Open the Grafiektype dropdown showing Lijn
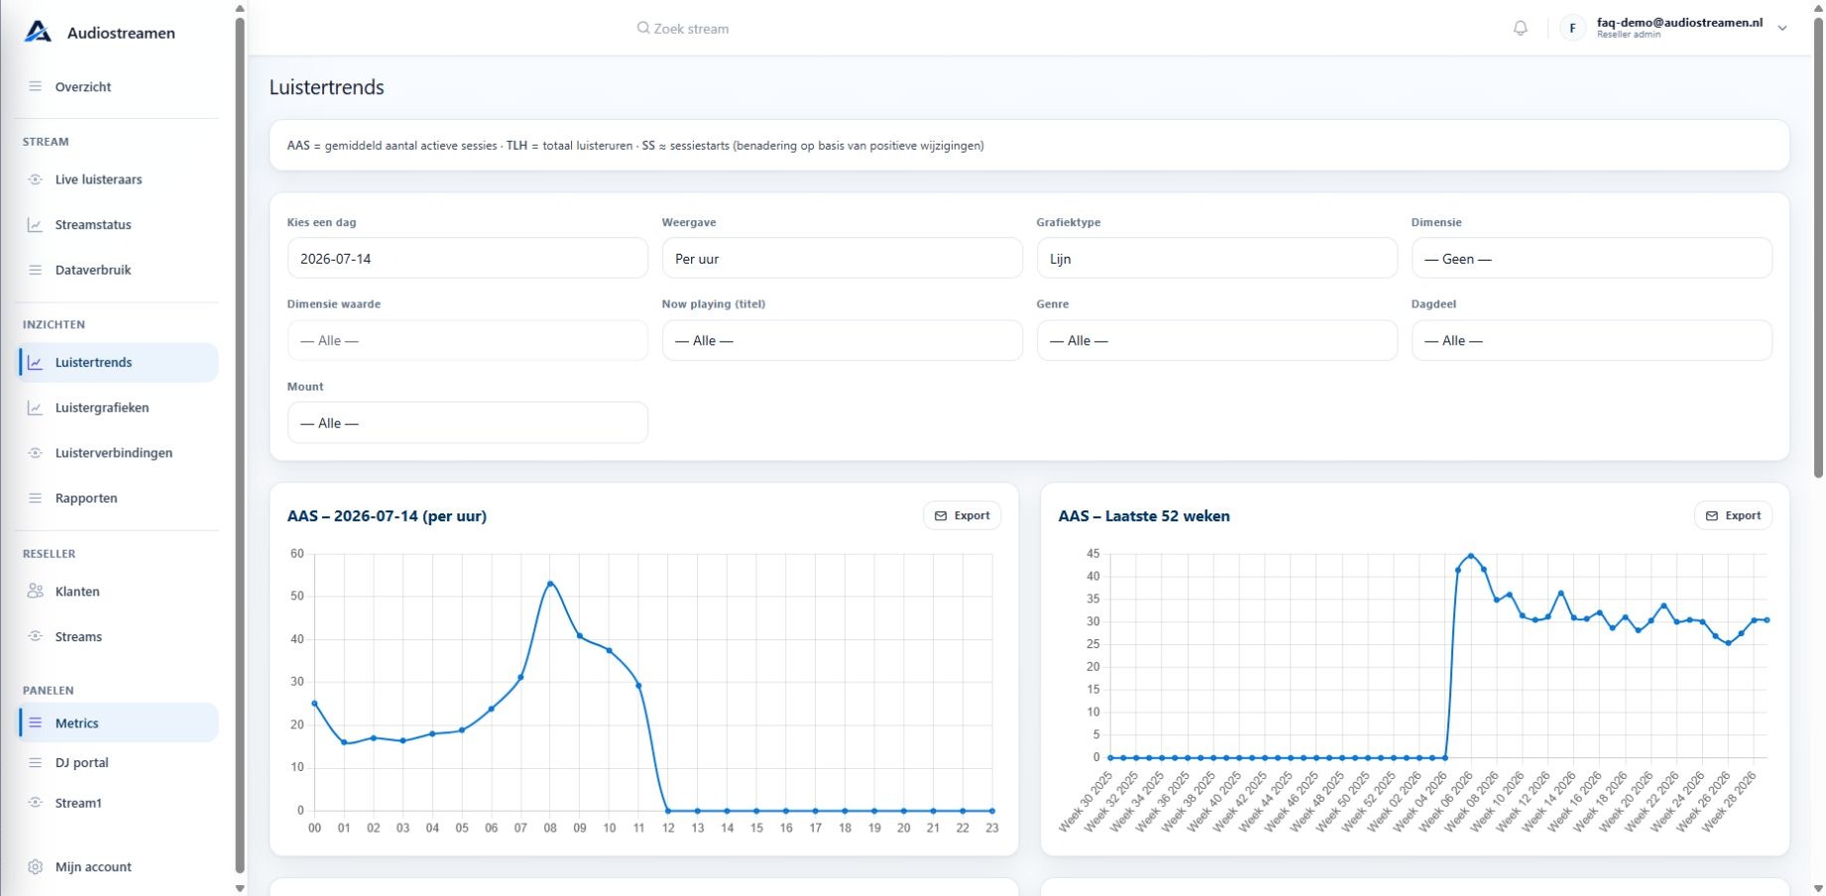 (x=1216, y=258)
